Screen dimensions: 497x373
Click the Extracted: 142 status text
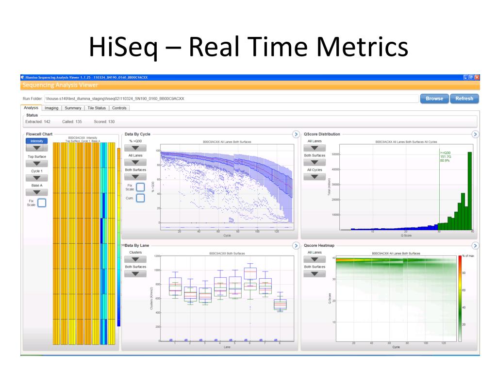tap(38, 122)
